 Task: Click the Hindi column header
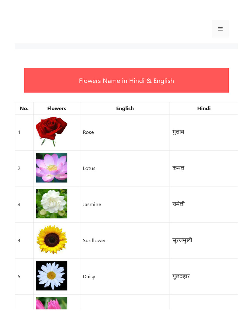click(204, 108)
